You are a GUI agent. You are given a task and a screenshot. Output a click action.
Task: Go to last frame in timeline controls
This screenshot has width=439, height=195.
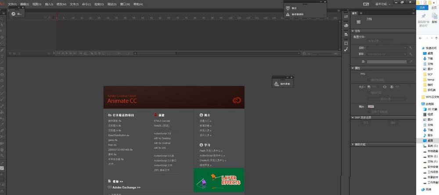(x=75, y=53)
